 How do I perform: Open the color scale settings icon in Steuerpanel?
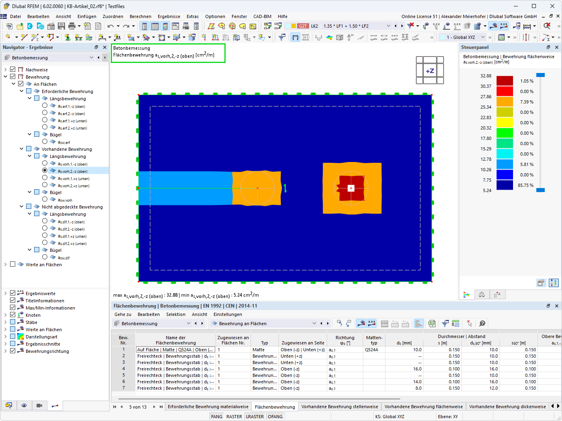click(x=554, y=283)
